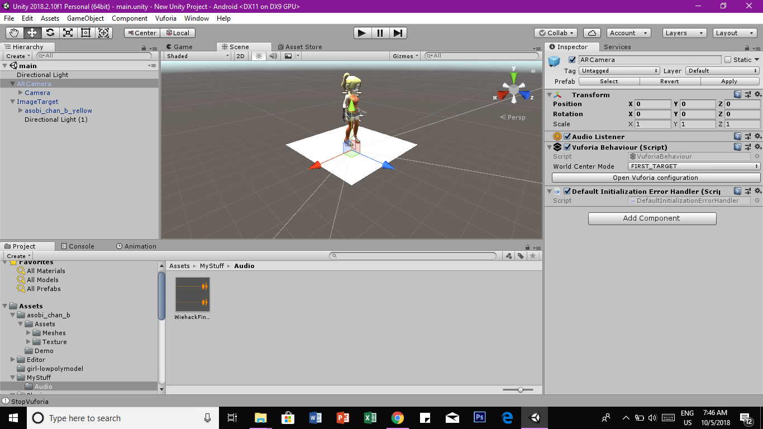Screen dimensions: 763x429
Task: Switch to the Animation tab
Action: coord(136,246)
